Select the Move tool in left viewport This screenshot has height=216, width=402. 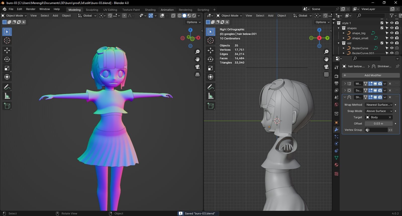[7, 50]
